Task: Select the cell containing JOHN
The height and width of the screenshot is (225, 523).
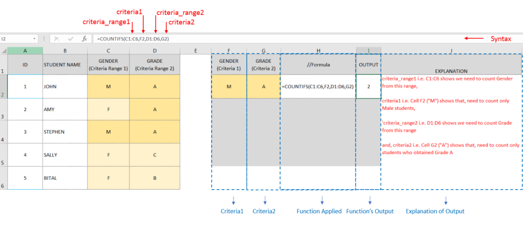Action: tap(65, 87)
